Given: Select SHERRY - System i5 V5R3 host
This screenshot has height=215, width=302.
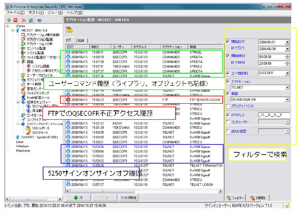Looking at the screenshot, I should click(40, 137).
